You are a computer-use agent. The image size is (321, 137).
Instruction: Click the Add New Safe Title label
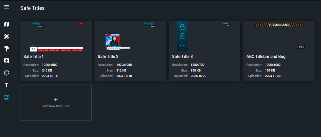[56, 106]
